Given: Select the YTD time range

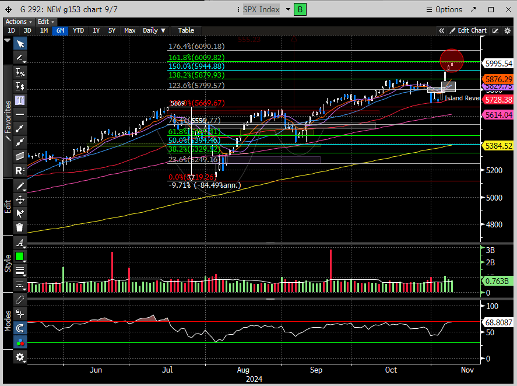Looking at the screenshot, I should (79, 31).
